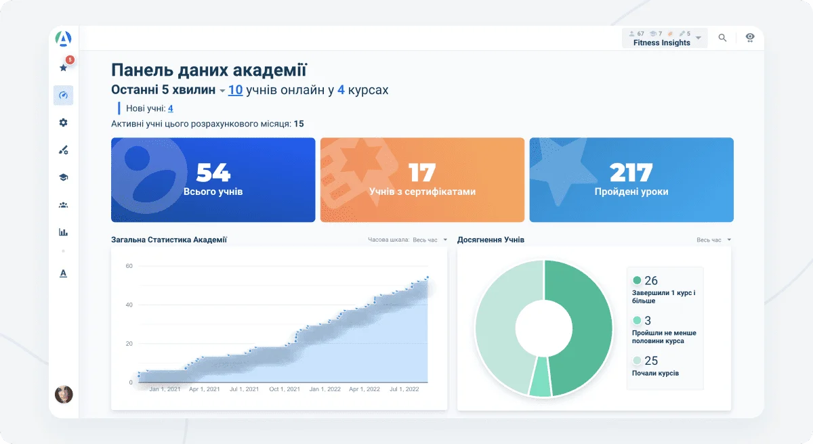Open the star notifications icon with badge
Viewport: 813px width, 444px height.
pyautogui.click(x=64, y=66)
